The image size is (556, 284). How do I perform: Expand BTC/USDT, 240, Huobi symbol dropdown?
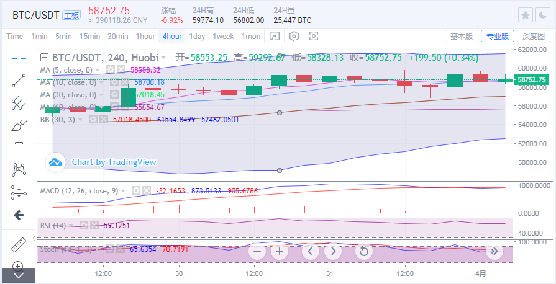coord(163,58)
